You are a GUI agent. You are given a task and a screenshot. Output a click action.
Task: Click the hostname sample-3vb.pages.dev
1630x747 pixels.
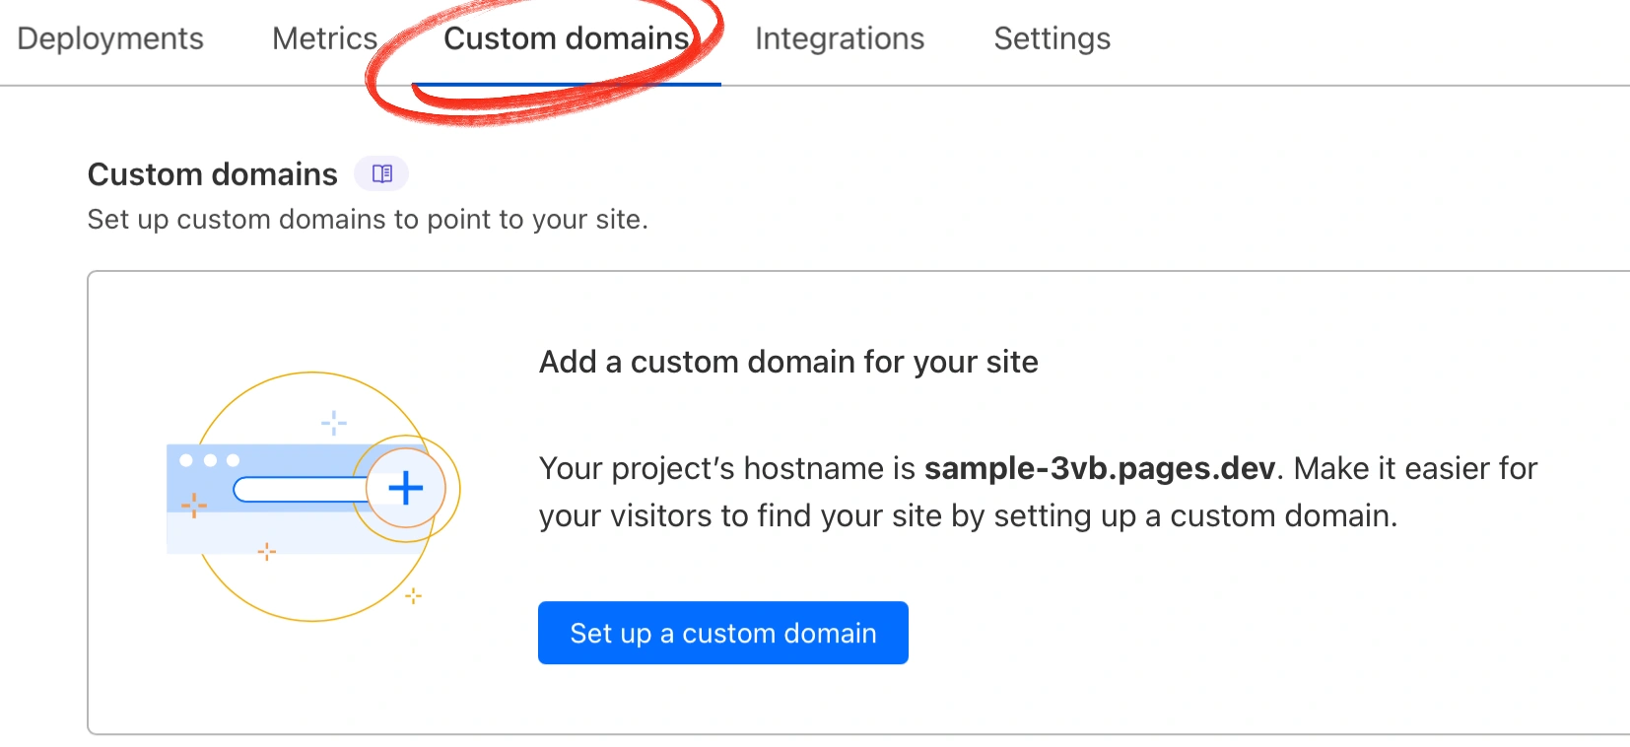click(1100, 468)
